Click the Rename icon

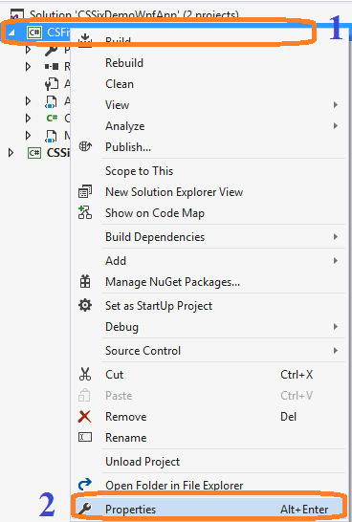pyautogui.click(x=85, y=437)
